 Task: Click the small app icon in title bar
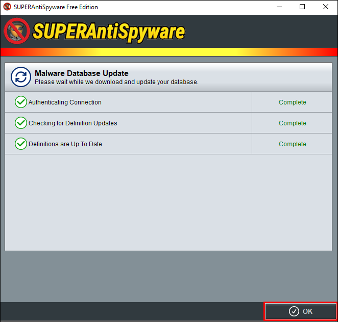tap(7, 7)
